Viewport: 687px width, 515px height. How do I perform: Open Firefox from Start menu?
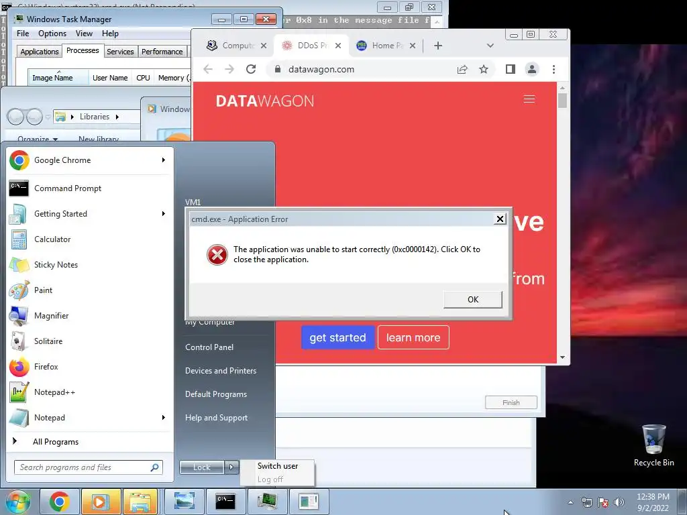[x=88, y=367]
